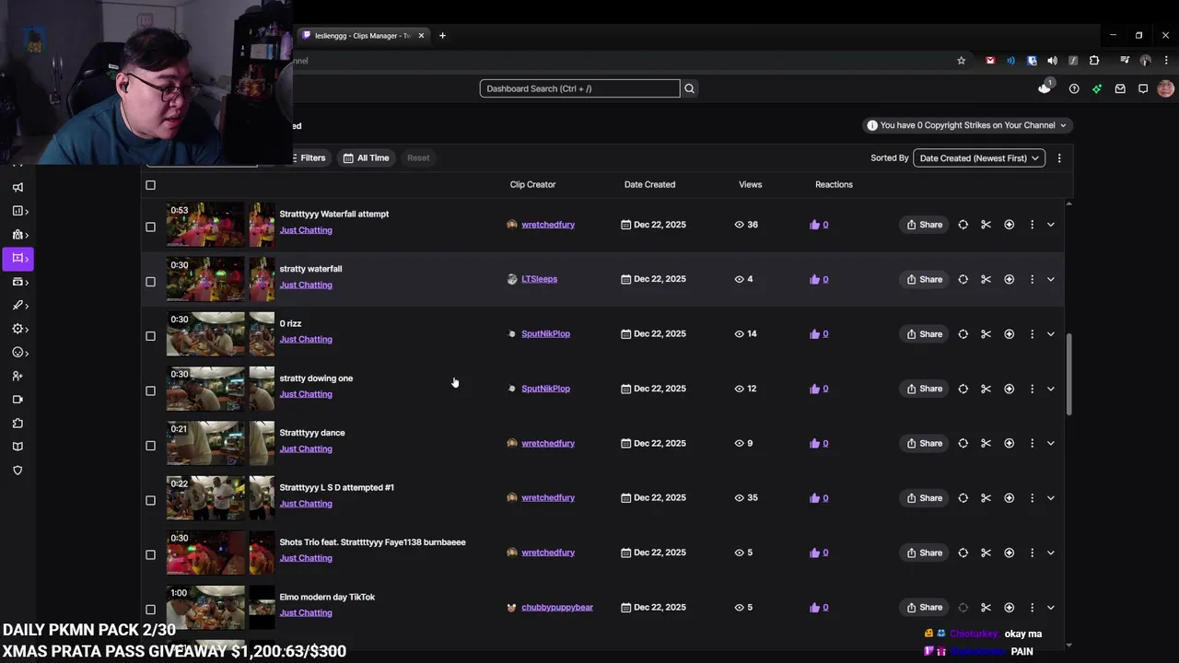Screen dimensions: 1179x663
Task: Open three-dot menu for stratty dowing one
Action: pyautogui.click(x=1032, y=389)
